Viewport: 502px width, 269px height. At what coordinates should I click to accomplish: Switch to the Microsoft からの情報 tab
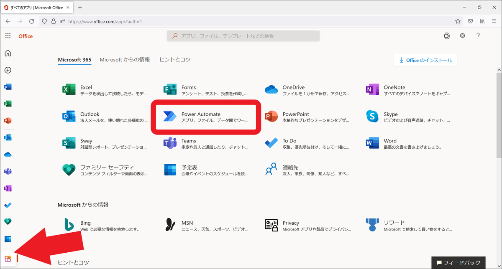pos(124,59)
